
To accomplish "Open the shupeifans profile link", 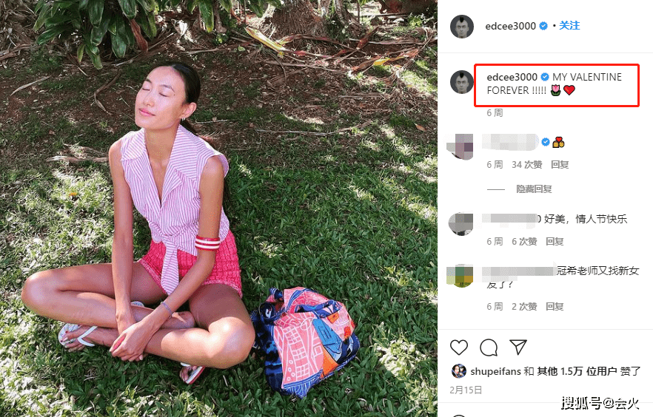I will (x=495, y=371).
